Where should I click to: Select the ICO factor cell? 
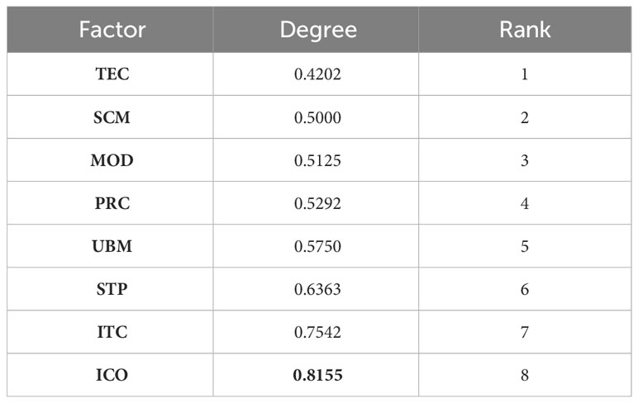point(112,375)
